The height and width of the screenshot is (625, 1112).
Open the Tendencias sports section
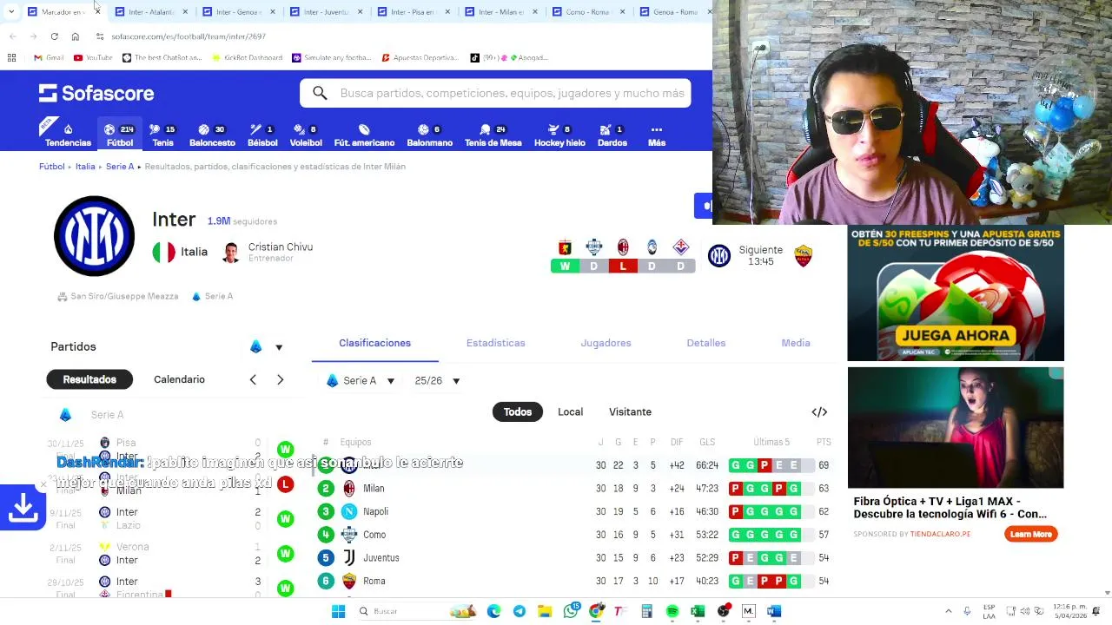pyautogui.click(x=68, y=135)
